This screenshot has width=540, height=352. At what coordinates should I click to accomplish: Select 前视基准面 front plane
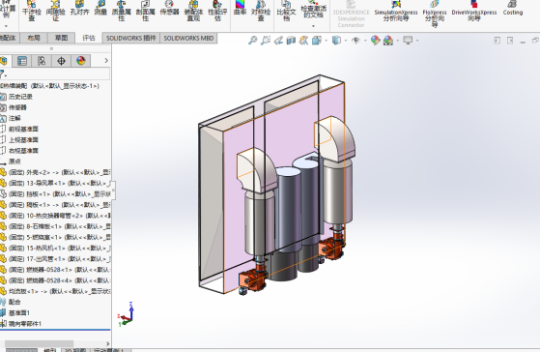23,129
